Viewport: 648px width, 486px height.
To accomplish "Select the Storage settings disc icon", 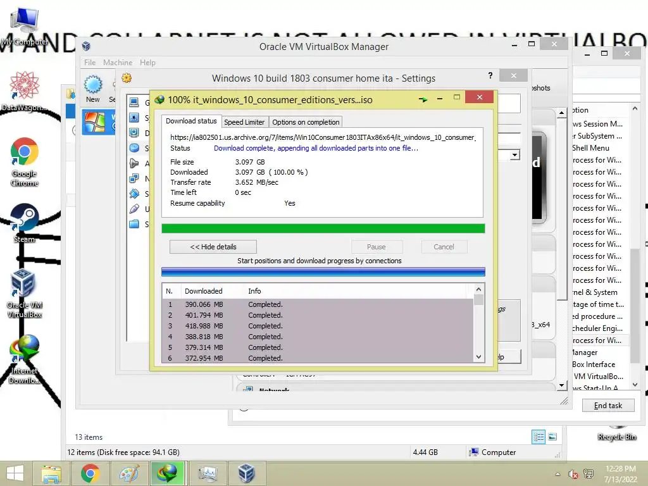I will tap(134, 148).
